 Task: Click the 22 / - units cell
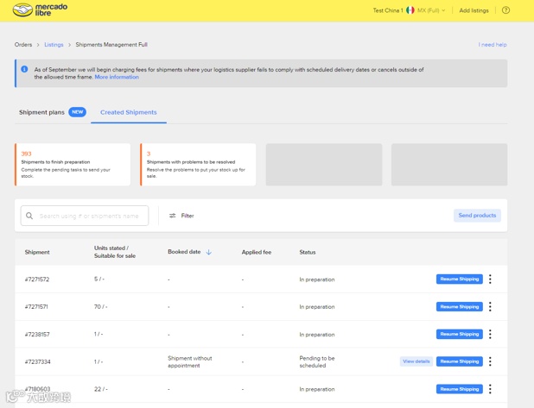101,389
